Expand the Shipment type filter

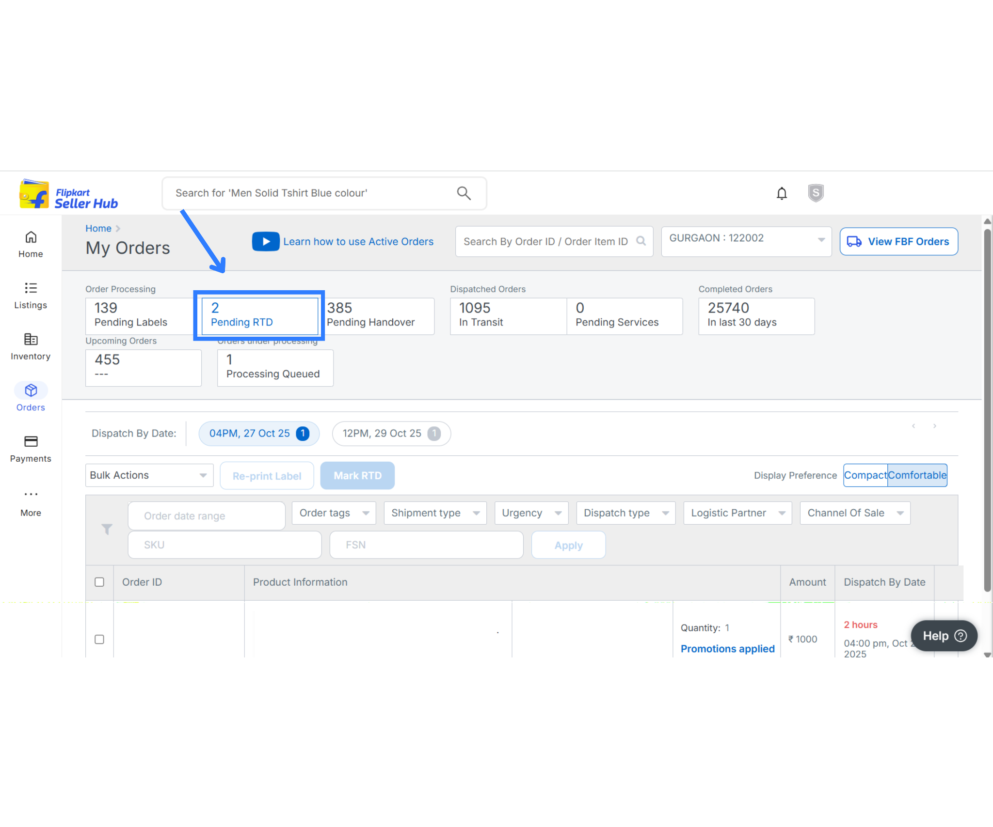435,513
